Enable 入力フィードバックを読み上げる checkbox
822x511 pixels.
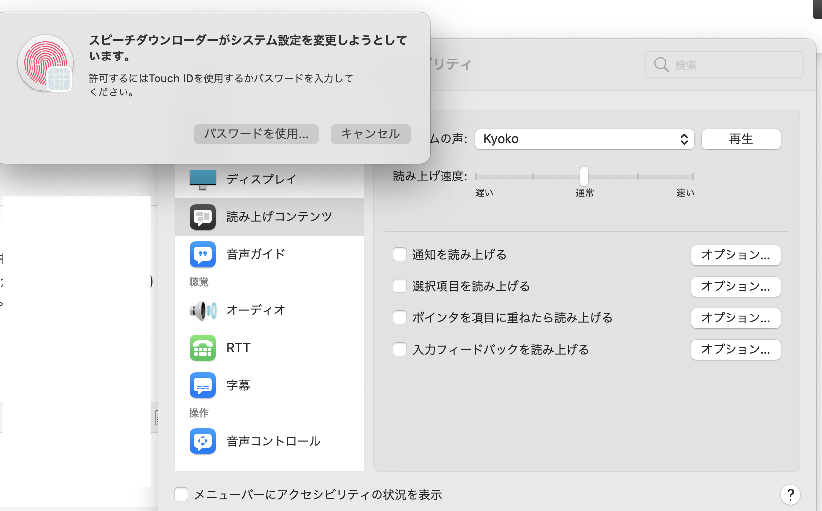click(x=400, y=350)
